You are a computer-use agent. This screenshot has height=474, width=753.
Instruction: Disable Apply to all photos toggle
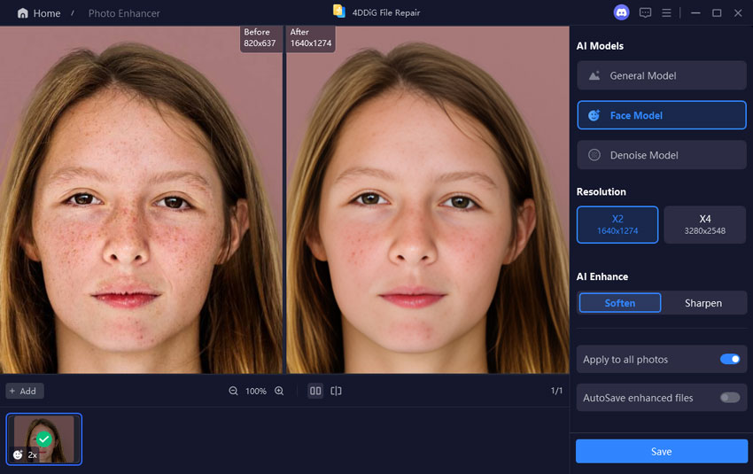[729, 359]
